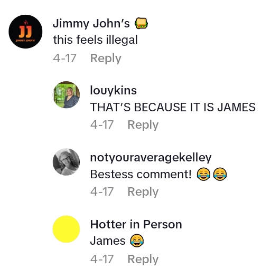Viewport: 271px width, 269px height.
Task: Open the Jimmy John's username link
Action: [91, 23]
